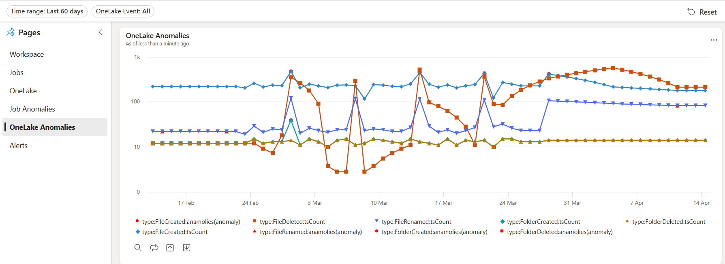This screenshot has width=725, height=264.
Task: Click the OneLake Anomalies tile title
Action: 157,36
